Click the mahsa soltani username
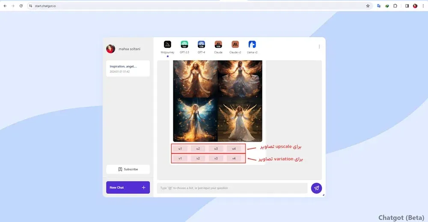 tap(129, 49)
